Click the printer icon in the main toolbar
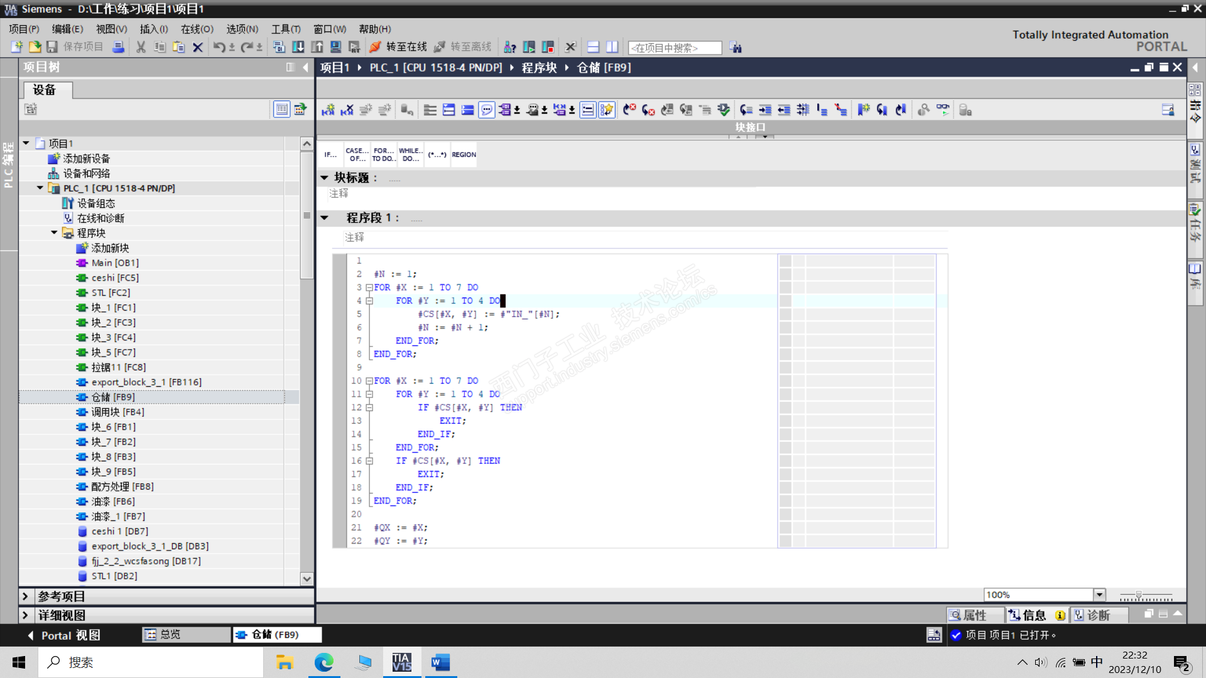This screenshot has width=1206, height=678. (118, 47)
